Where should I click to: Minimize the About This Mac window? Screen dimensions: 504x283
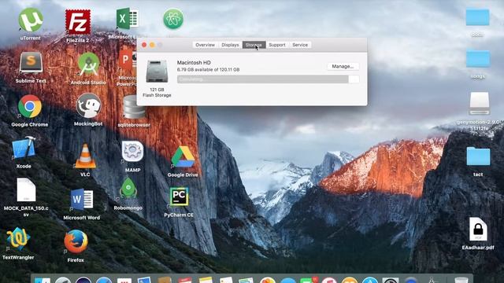coord(152,45)
